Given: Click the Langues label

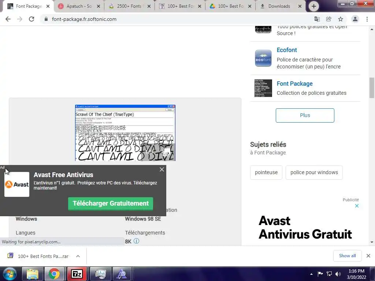Looking at the screenshot, I should tap(25, 233).
